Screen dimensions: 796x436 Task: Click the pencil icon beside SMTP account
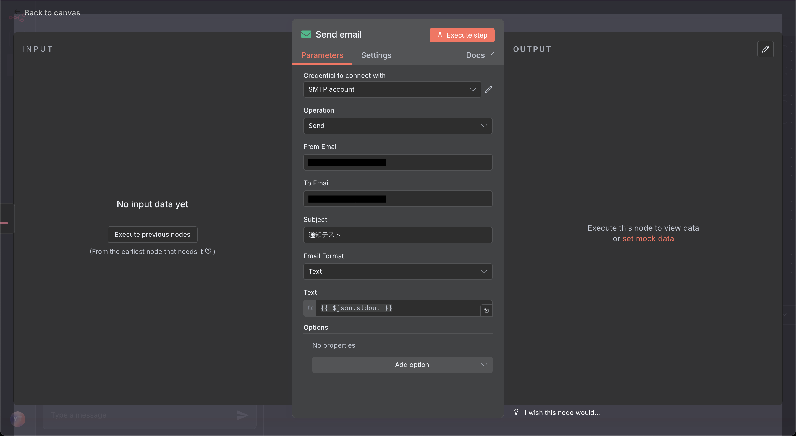click(489, 89)
